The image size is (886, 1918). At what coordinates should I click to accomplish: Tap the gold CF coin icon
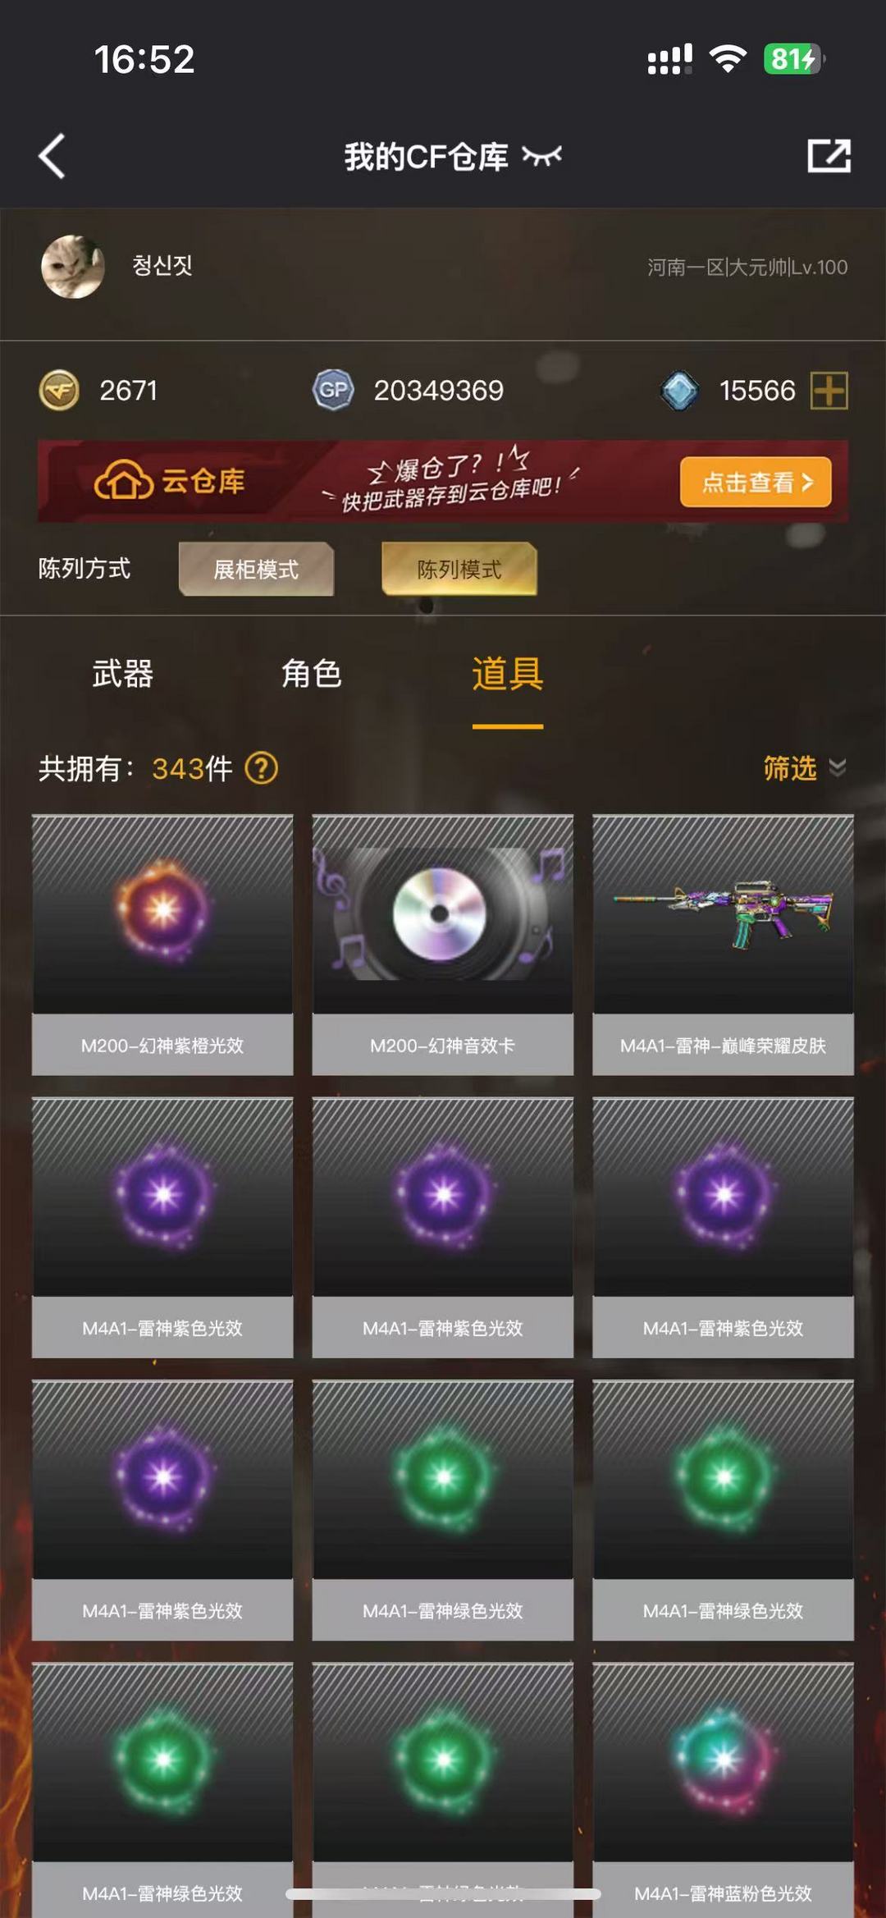(x=59, y=390)
